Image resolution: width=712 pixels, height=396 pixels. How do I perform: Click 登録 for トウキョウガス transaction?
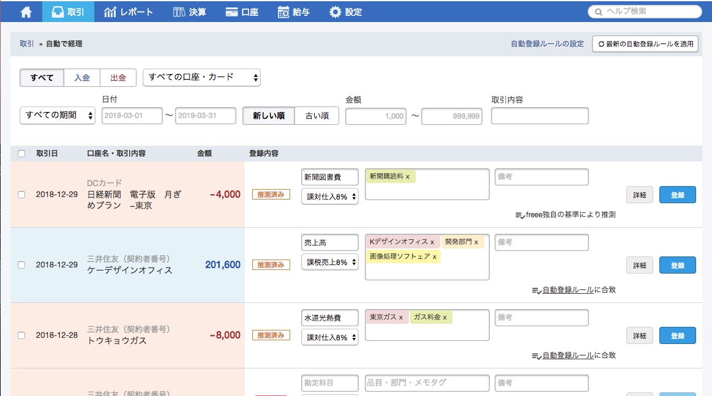pyautogui.click(x=678, y=335)
